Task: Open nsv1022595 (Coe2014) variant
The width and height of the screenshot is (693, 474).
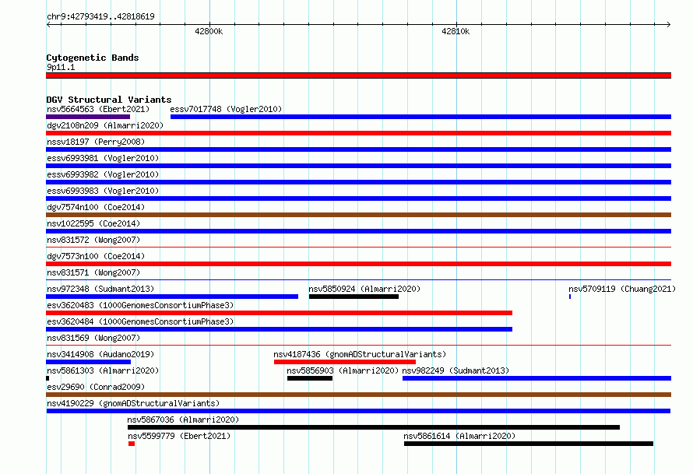Action: (x=93, y=223)
